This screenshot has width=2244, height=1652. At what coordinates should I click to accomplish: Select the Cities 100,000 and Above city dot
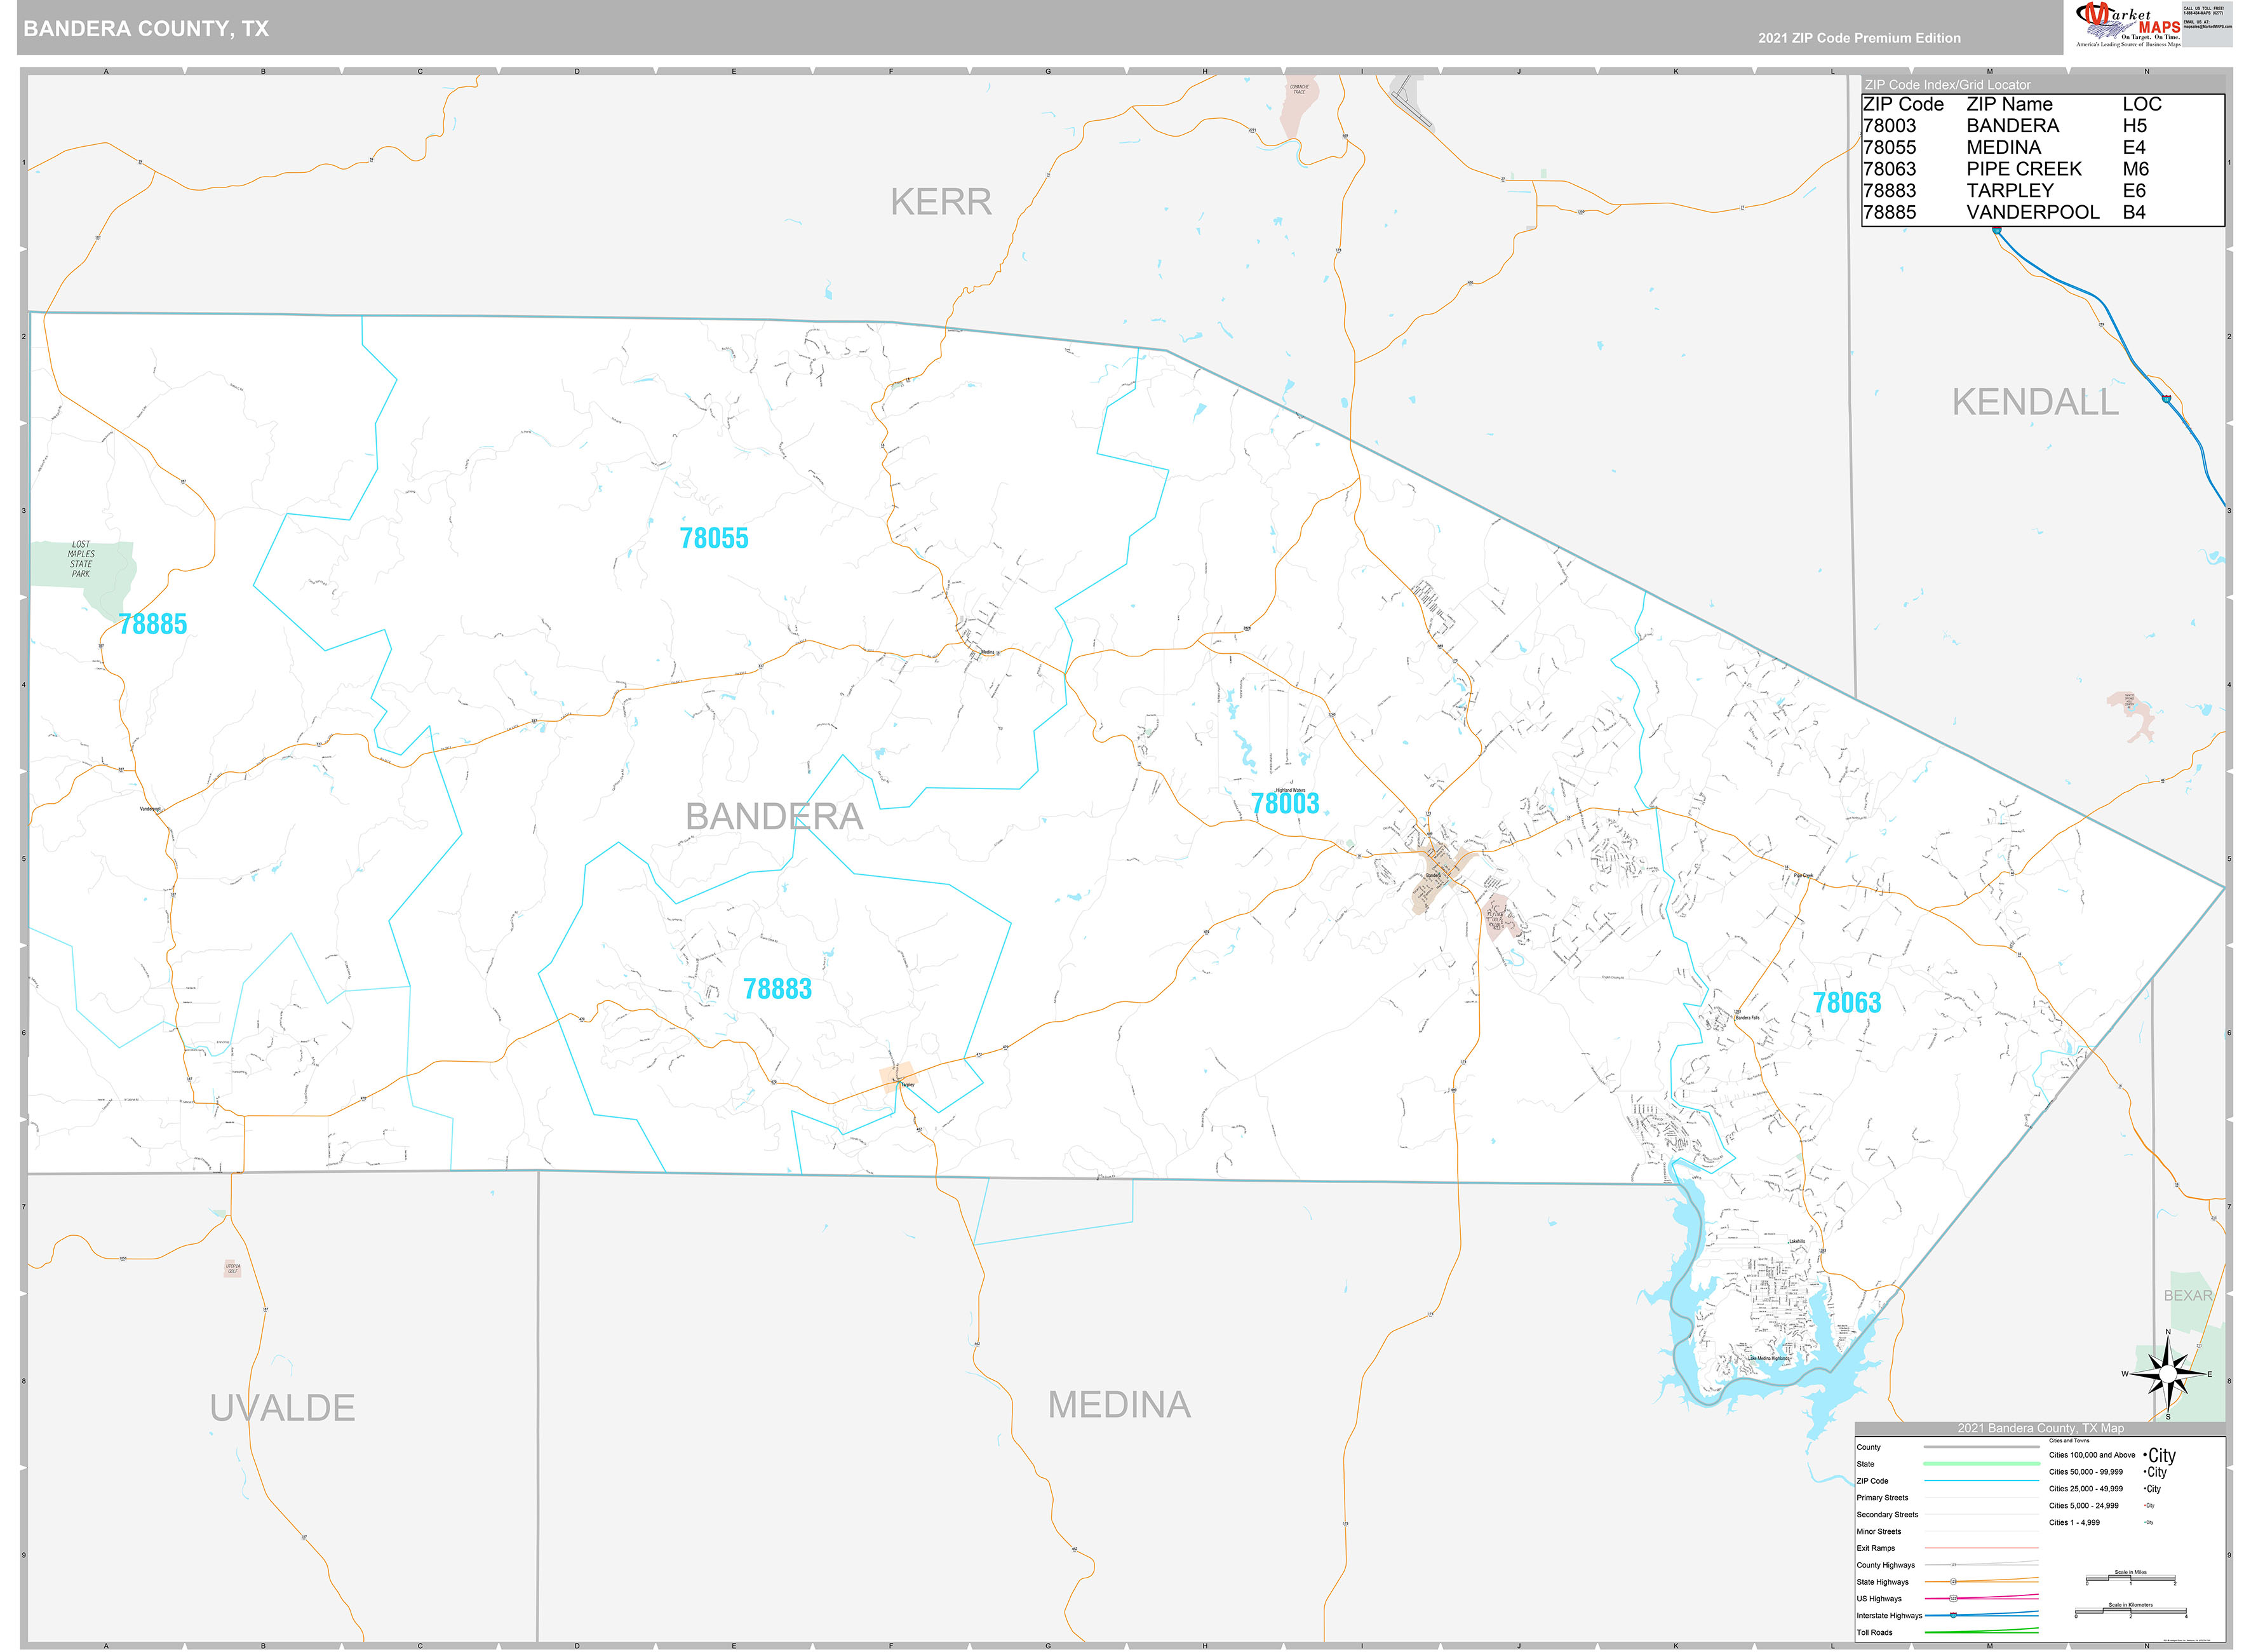click(x=2145, y=1455)
